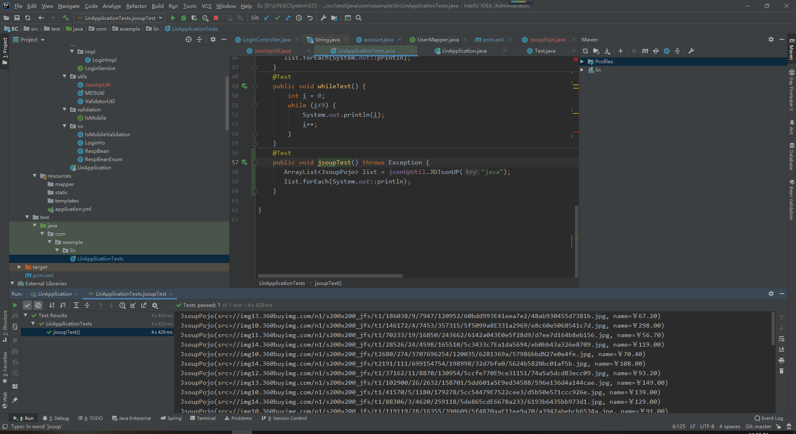Click the Project tree vertical scrollbar

click(227, 103)
